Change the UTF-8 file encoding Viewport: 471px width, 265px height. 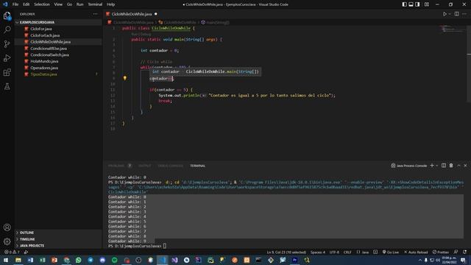click(334, 252)
